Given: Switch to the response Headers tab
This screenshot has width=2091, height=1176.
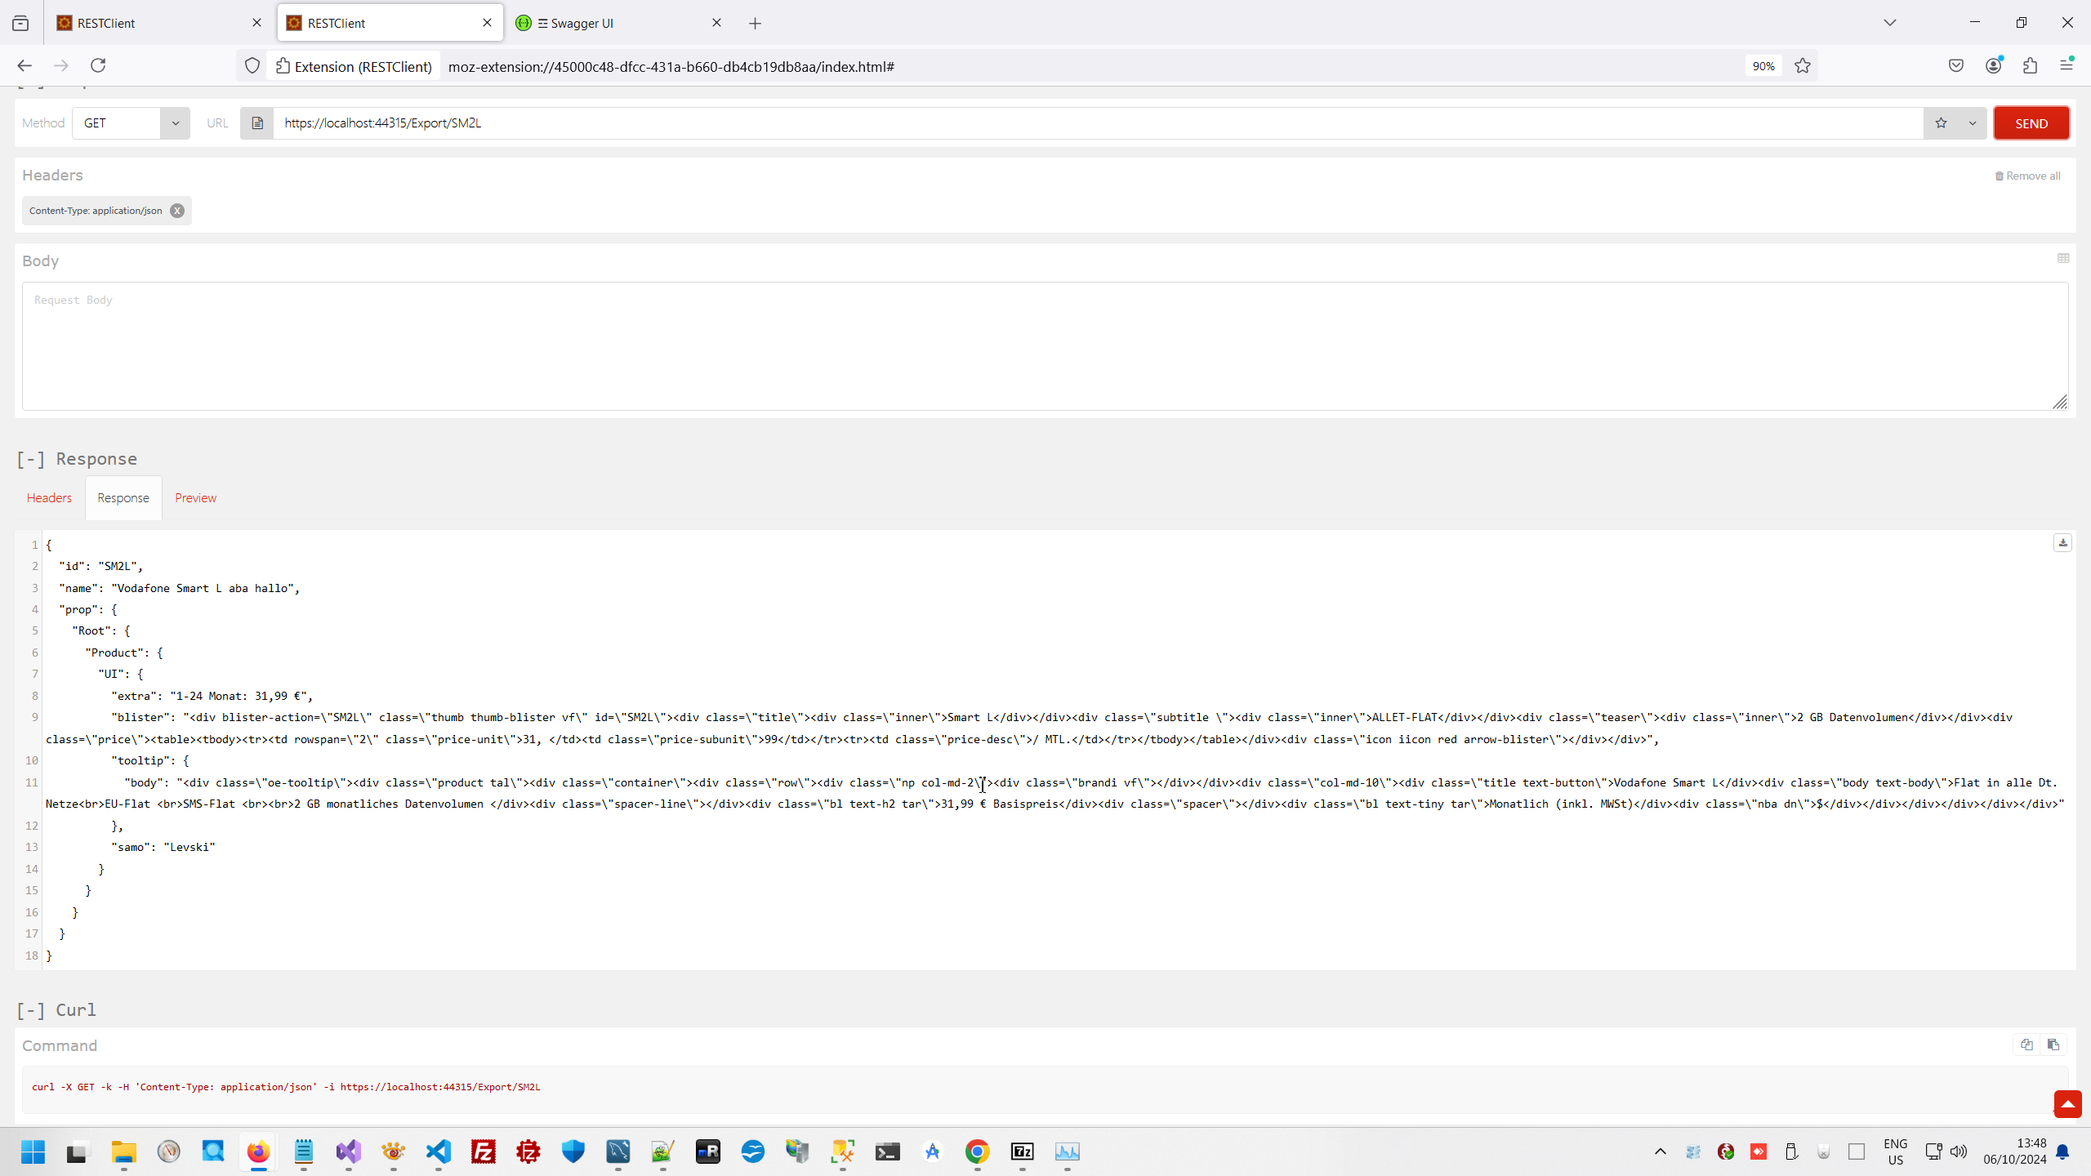Looking at the screenshot, I should click(49, 498).
